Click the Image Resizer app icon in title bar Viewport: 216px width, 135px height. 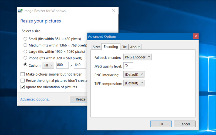(20, 11)
